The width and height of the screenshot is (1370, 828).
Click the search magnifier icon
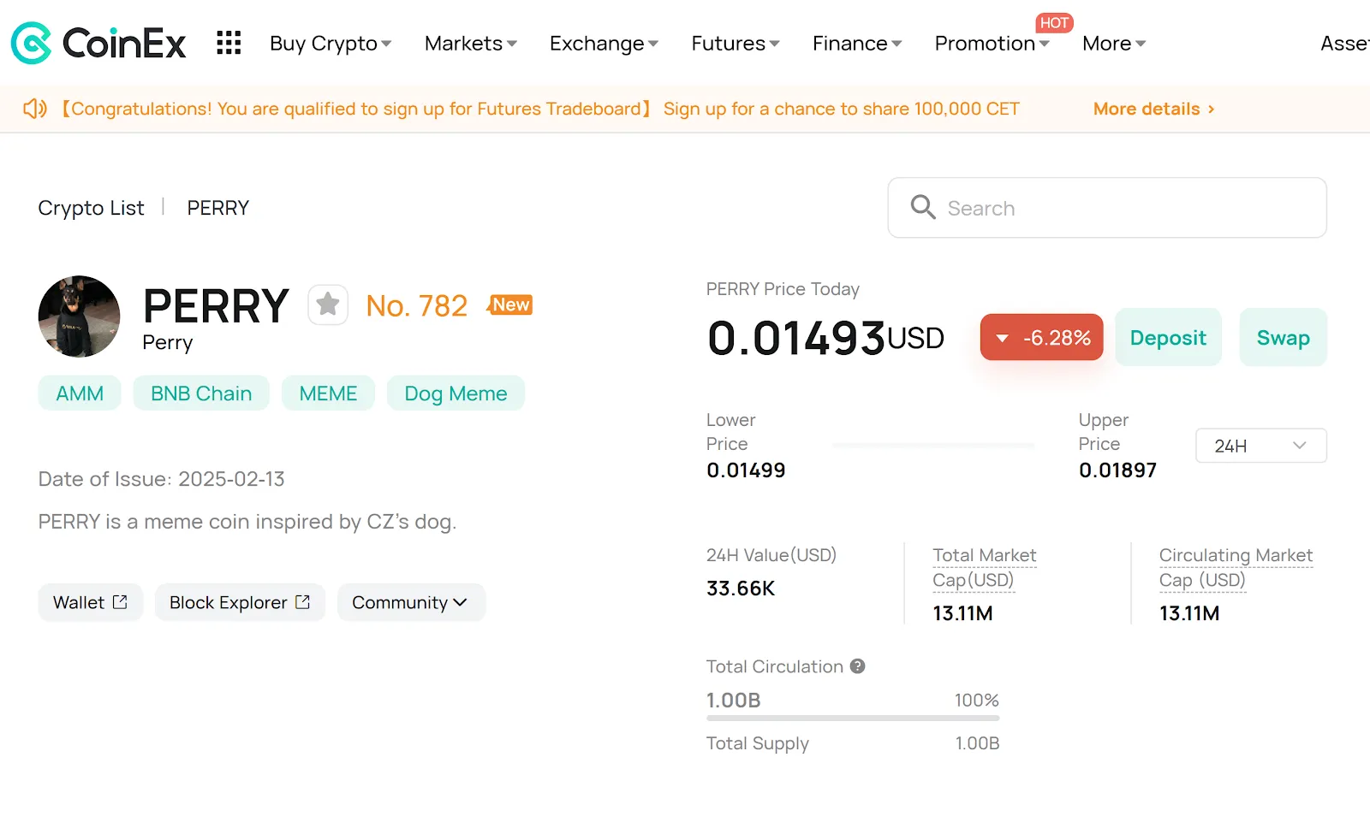(923, 207)
